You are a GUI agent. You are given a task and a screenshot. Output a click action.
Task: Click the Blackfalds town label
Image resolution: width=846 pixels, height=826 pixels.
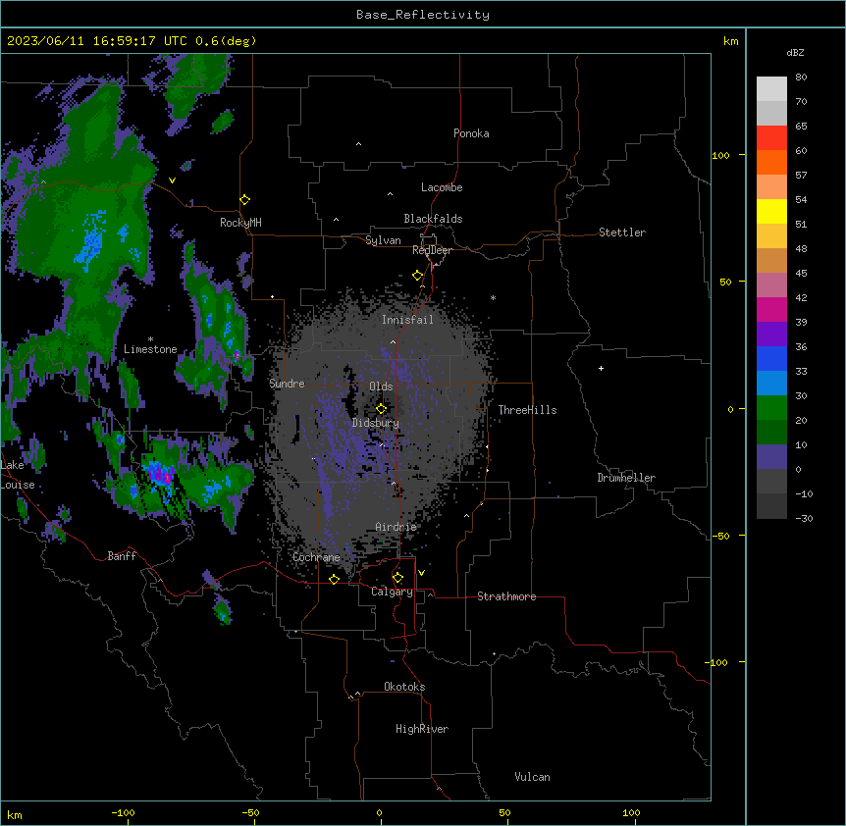[433, 219]
